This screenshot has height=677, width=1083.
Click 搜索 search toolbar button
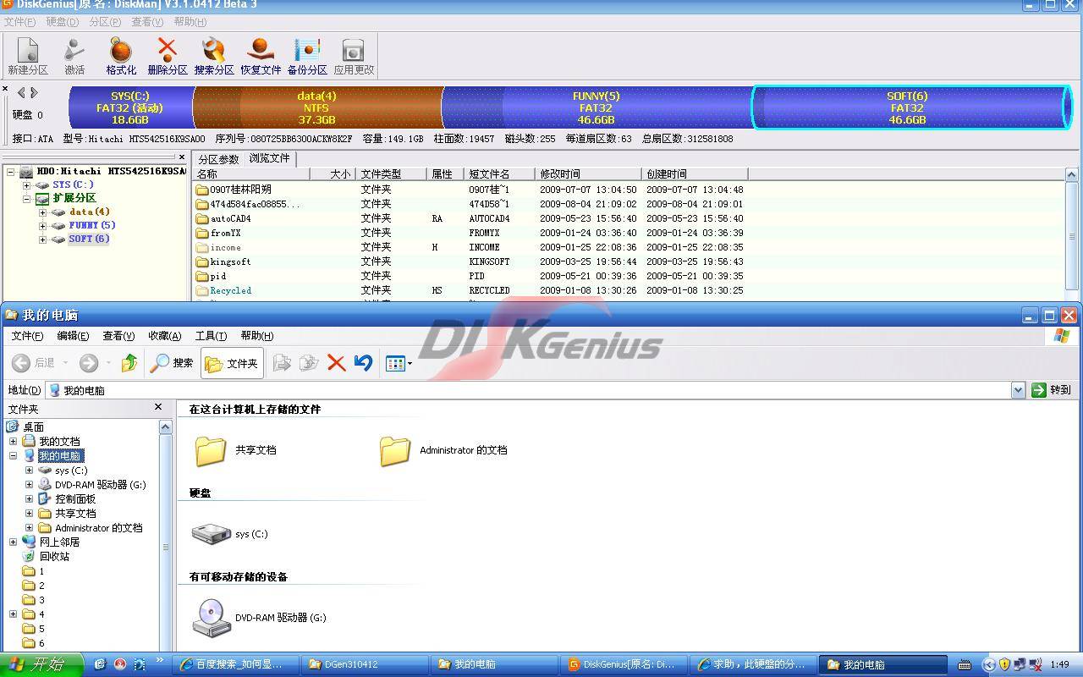pos(172,363)
